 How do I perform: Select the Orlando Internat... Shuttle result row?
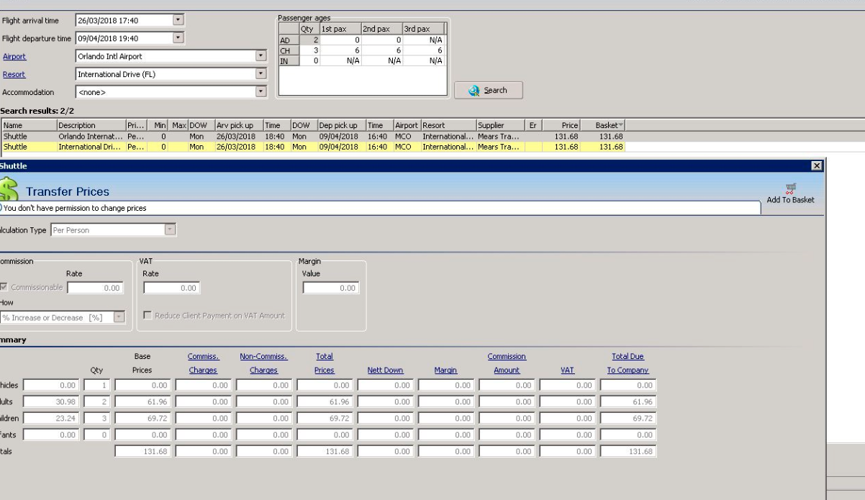pos(312,136)
